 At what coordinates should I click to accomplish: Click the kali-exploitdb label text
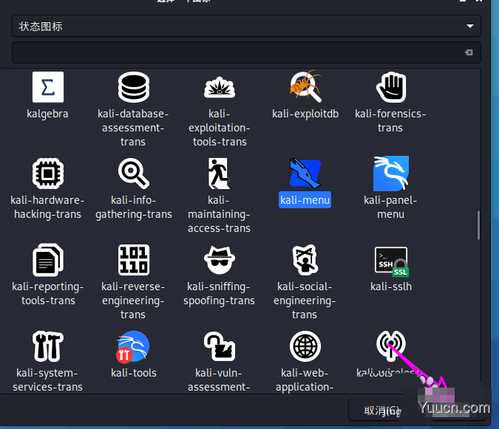pyautogui.click(x=305, y=114)
